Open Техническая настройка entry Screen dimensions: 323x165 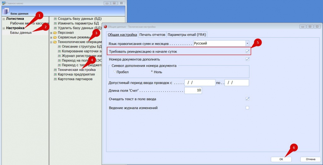coord(77,70)
